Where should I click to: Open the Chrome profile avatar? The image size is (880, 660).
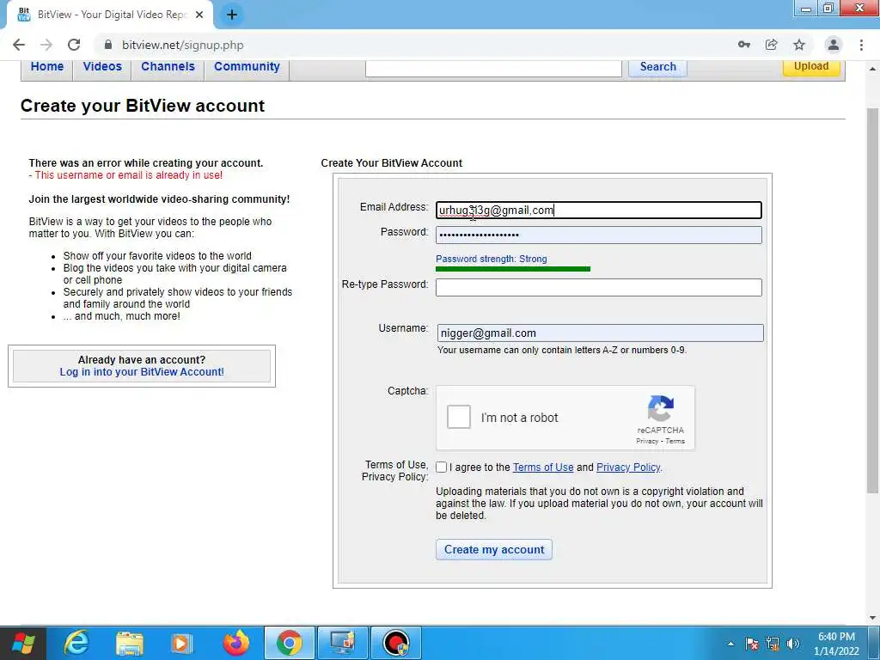point(834,45)
